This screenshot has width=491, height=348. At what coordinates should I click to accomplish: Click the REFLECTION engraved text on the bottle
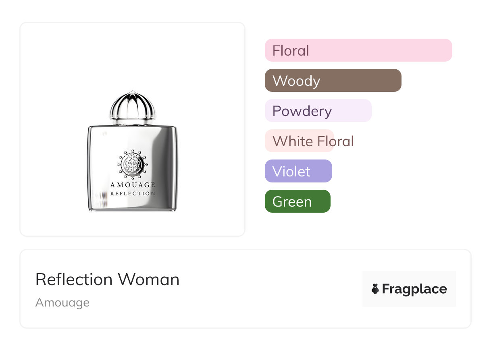tap(133, 194)
